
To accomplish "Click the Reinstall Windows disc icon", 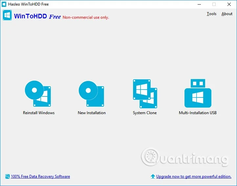I will point(38,94).
